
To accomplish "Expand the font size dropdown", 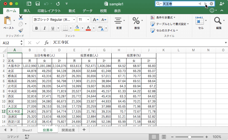I will pyautogui.click(x=88, y=20).
